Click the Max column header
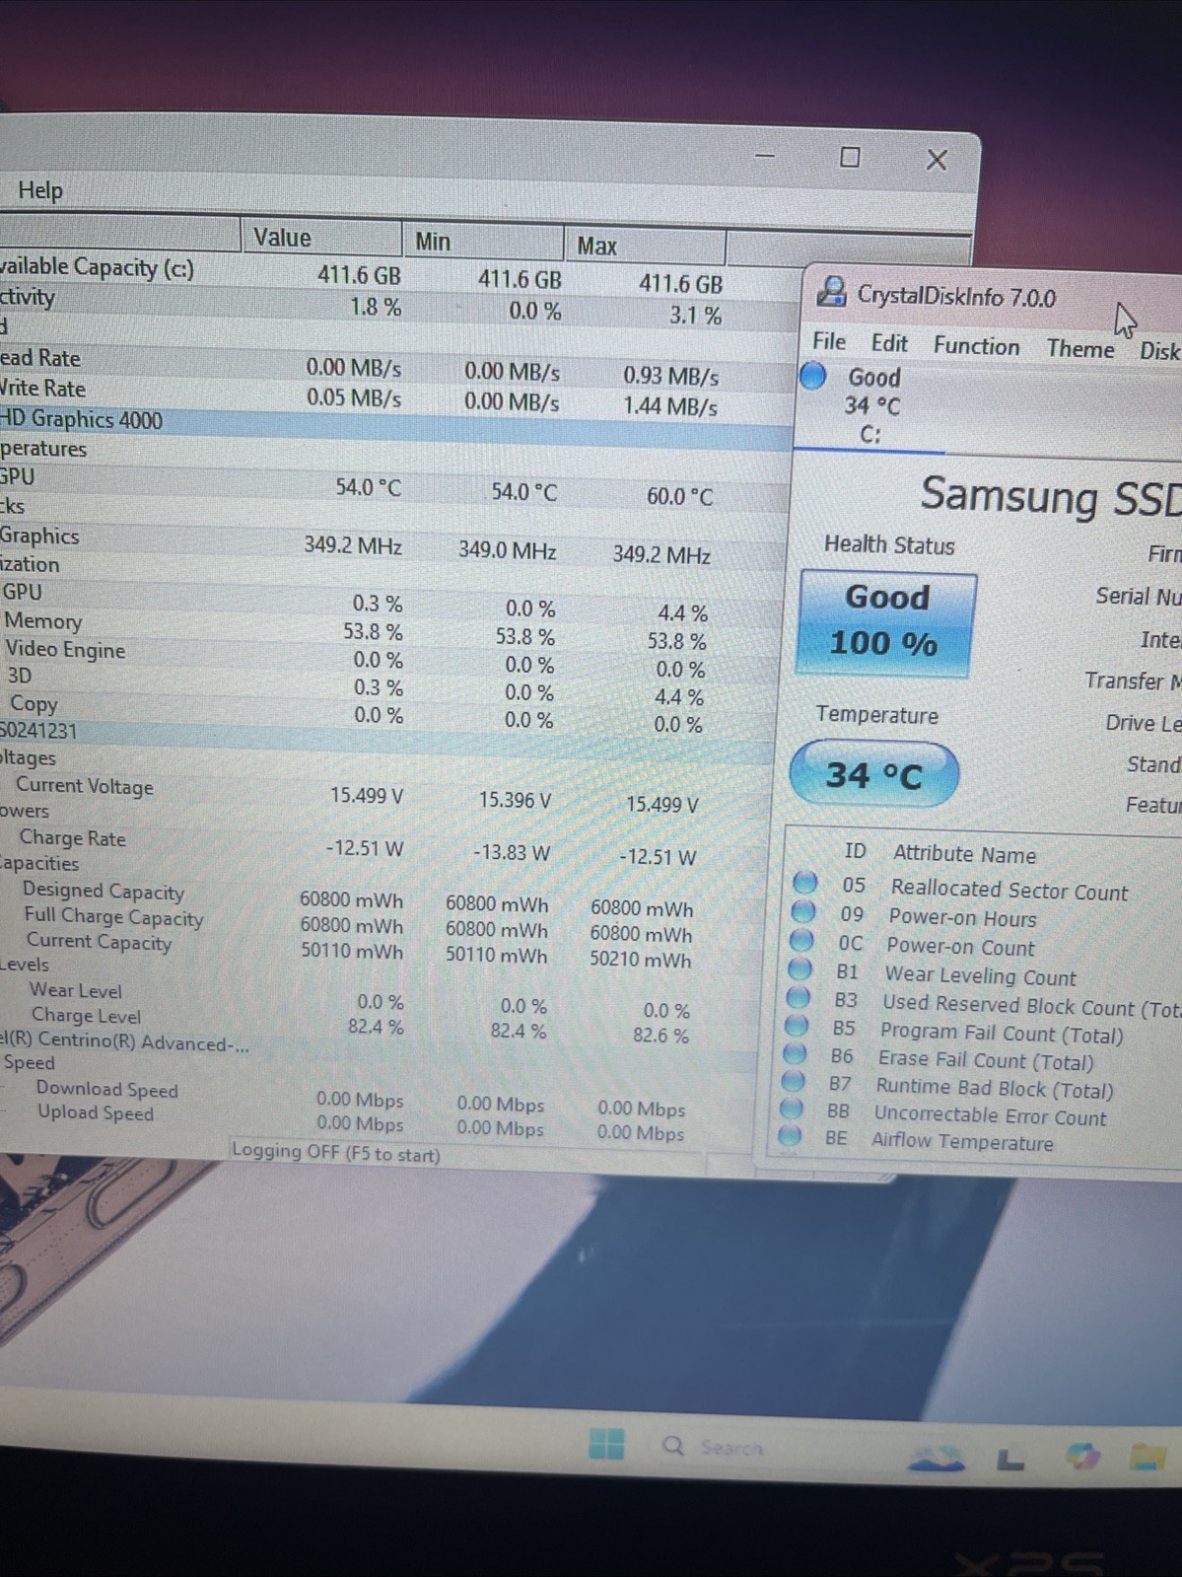 pyautogui.click(x=645, y=245)
